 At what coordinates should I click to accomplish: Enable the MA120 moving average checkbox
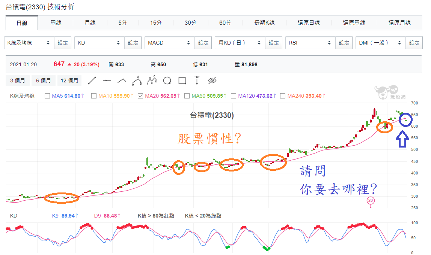[x=234, y=96]
